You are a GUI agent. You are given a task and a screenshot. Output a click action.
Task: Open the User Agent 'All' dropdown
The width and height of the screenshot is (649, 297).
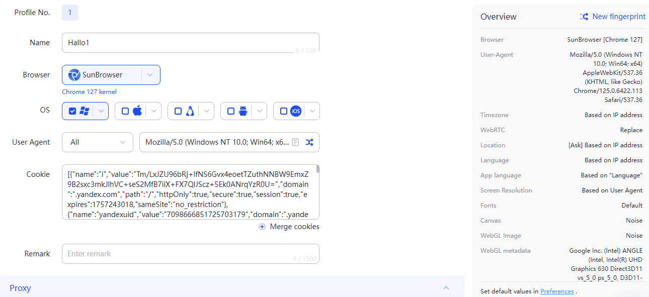(x=98, y=142)
